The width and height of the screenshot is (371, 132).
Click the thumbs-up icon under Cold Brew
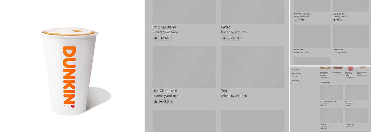[x=321, y=128]
